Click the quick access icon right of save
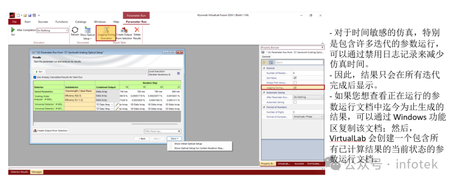Screen dimensions: 452x182 (34, 15)
